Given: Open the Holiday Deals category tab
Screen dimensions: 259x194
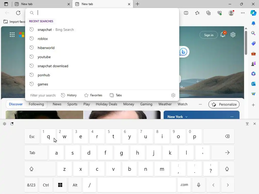Looking at the screenshot, I should tap(106, 104).
